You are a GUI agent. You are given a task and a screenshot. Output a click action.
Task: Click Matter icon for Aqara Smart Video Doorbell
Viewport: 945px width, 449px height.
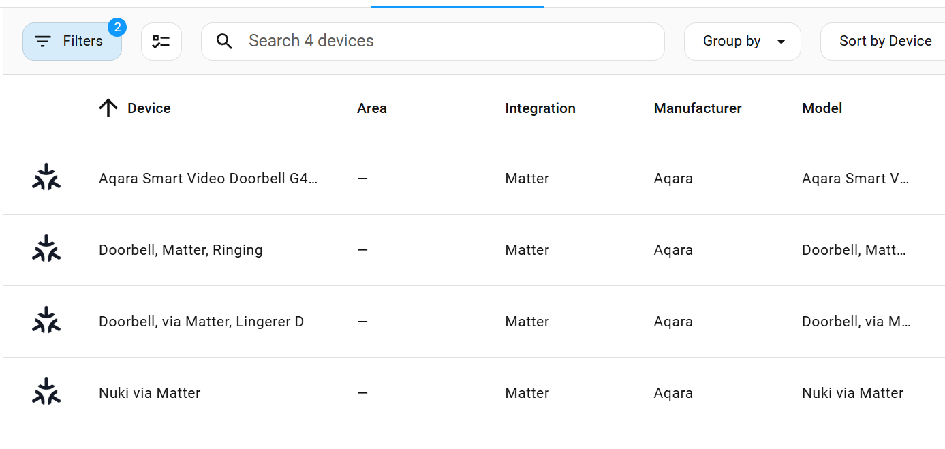pyautogui.click(x=46, y=177)
